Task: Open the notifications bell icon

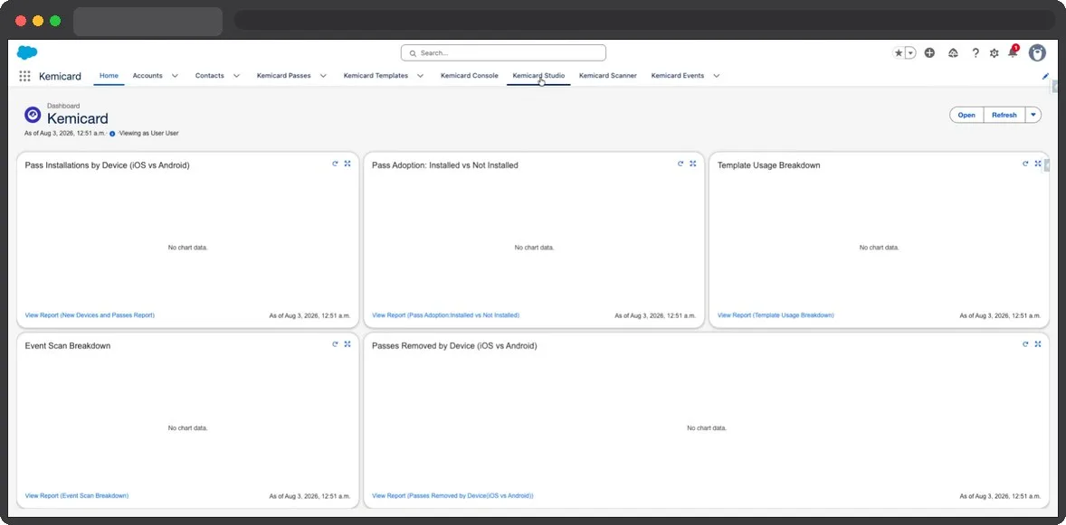Action: pyautogui.click(x=1013, y=52)
